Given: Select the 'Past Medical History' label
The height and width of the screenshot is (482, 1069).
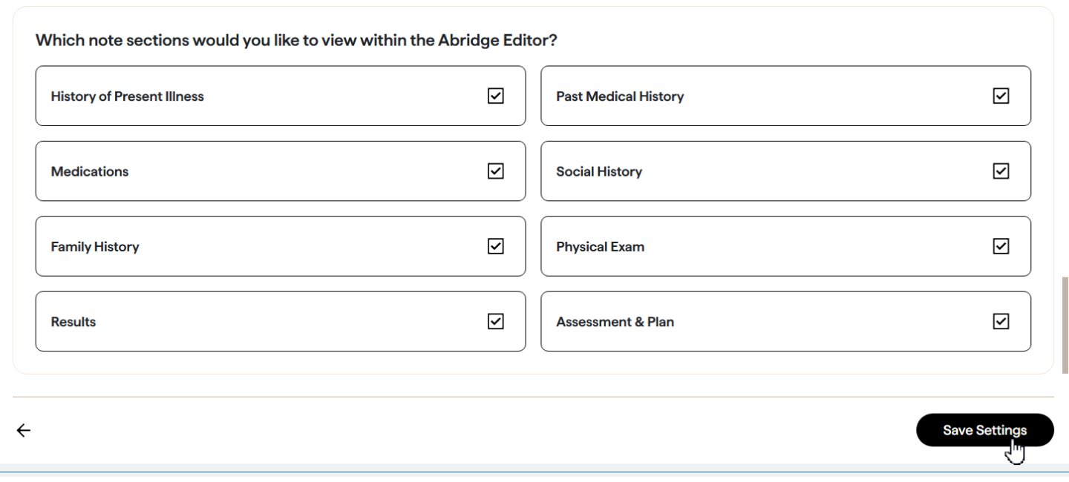Looking at the screenshot, I should (x=620, y=96).
